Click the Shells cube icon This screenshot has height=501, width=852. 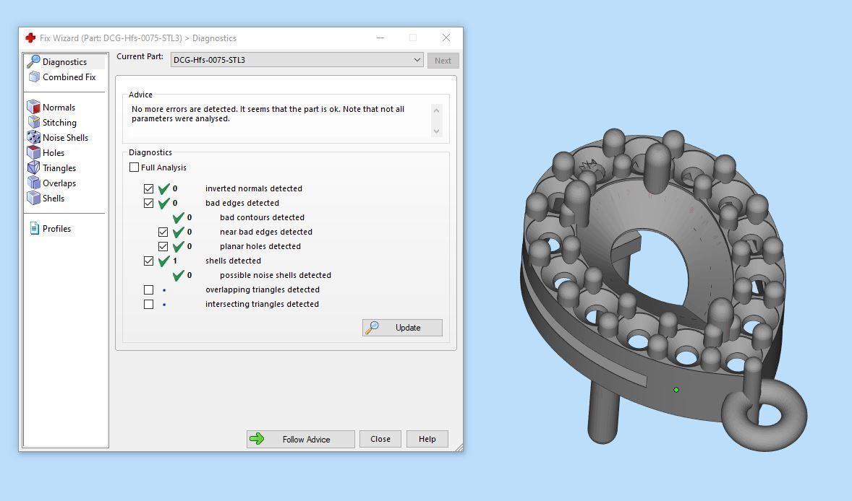34,198
